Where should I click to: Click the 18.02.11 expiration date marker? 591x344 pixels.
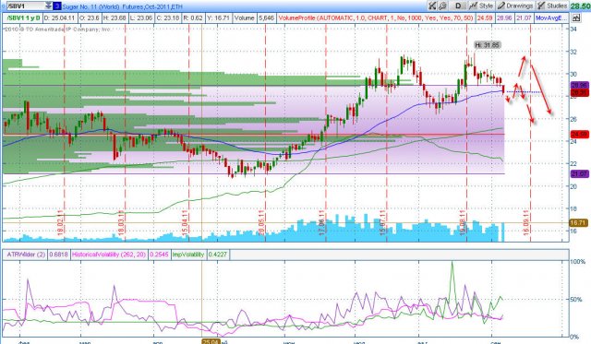click(61, 223)
